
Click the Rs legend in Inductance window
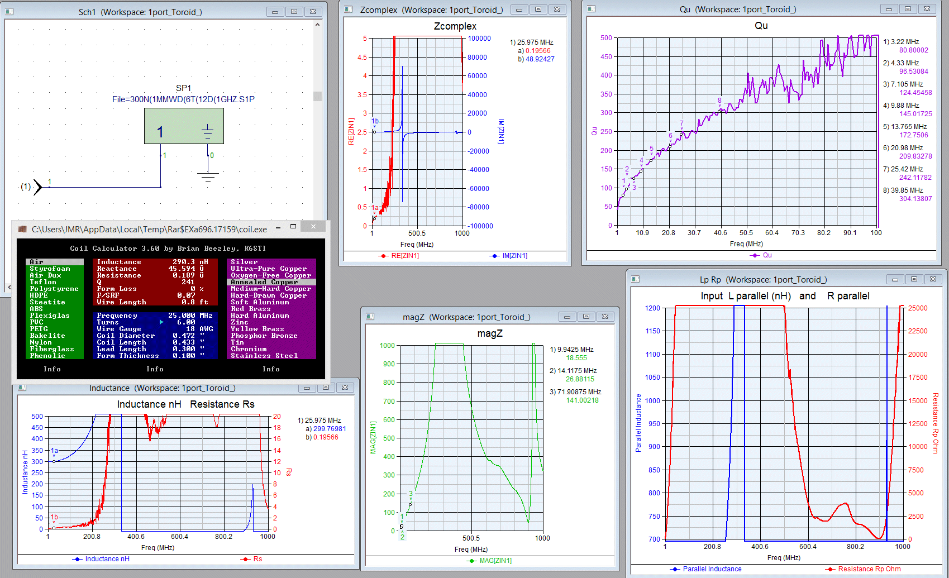tap(257, 559)
